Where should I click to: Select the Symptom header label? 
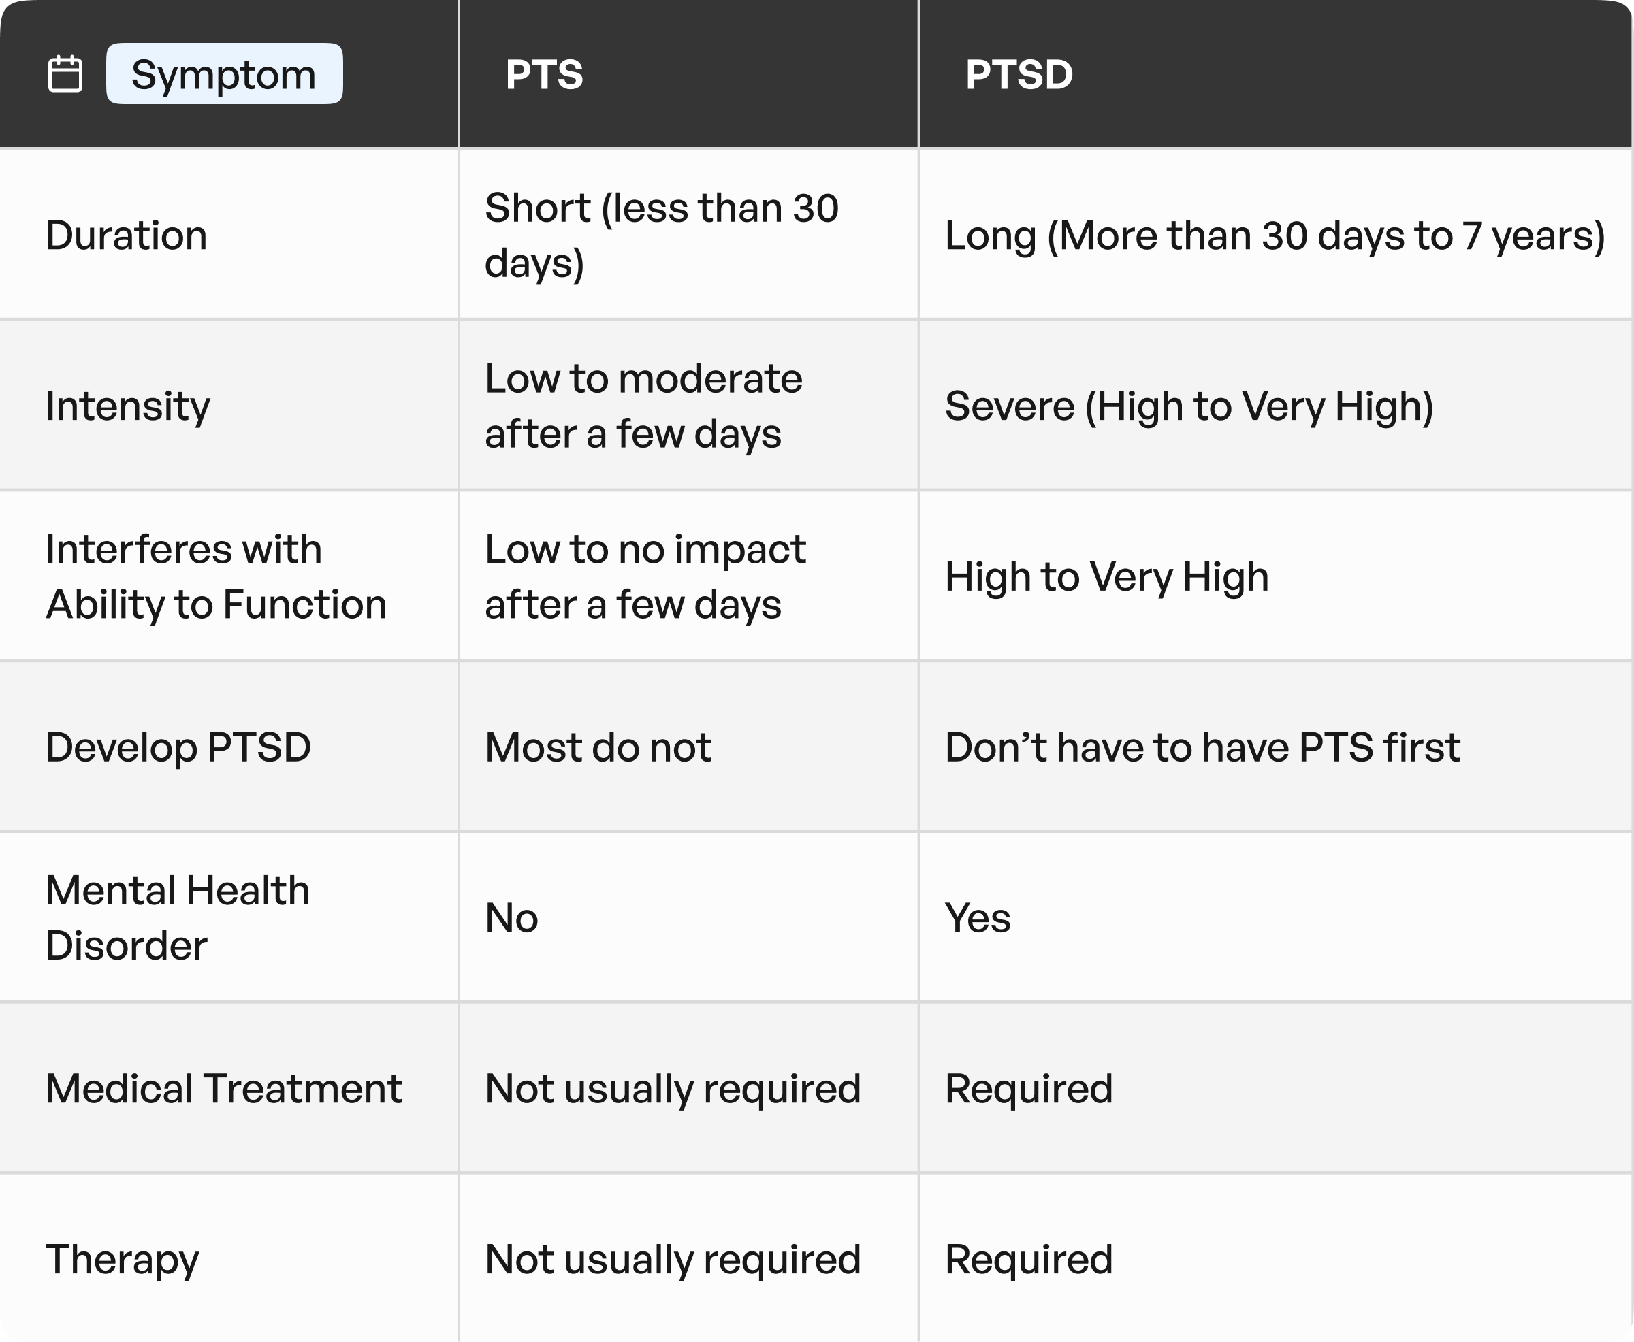[x=224, y=73]
